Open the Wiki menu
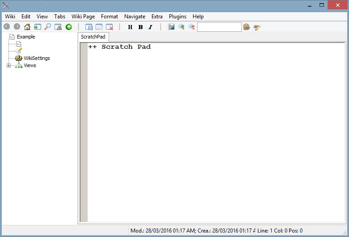The image size is (349, 237). click(x=10, y=17)
